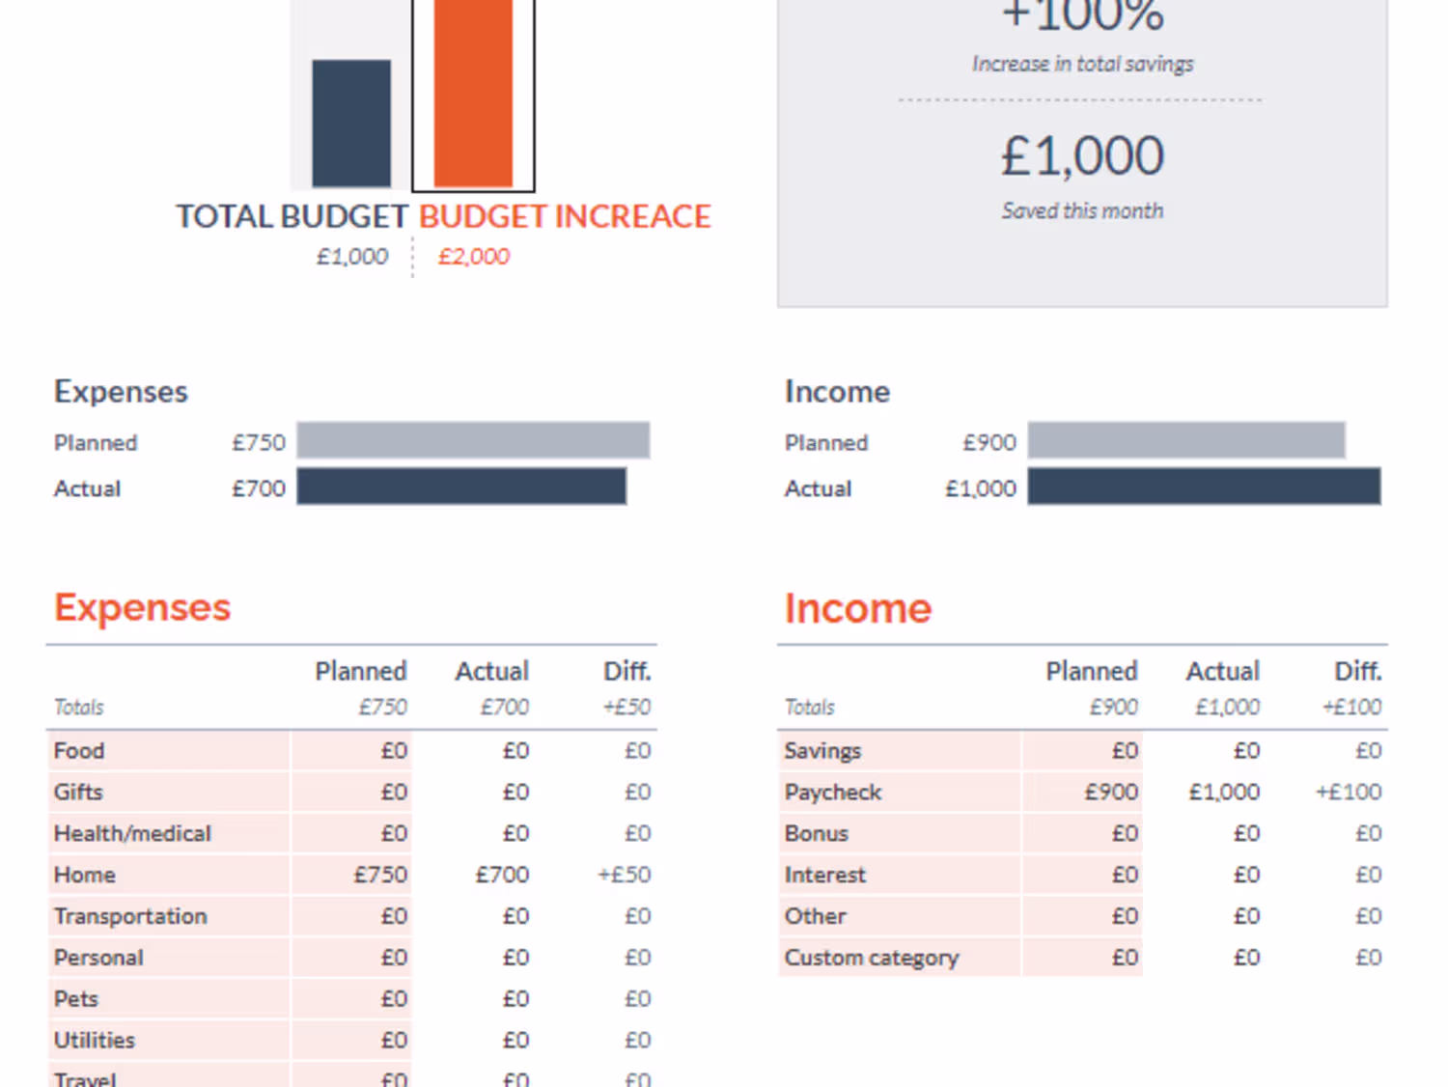Viewport: 1448px width, 1087px height.
Task: Select the £1,000 Saved this month value
Action: pyautogui.click(x=1082, y=156)
